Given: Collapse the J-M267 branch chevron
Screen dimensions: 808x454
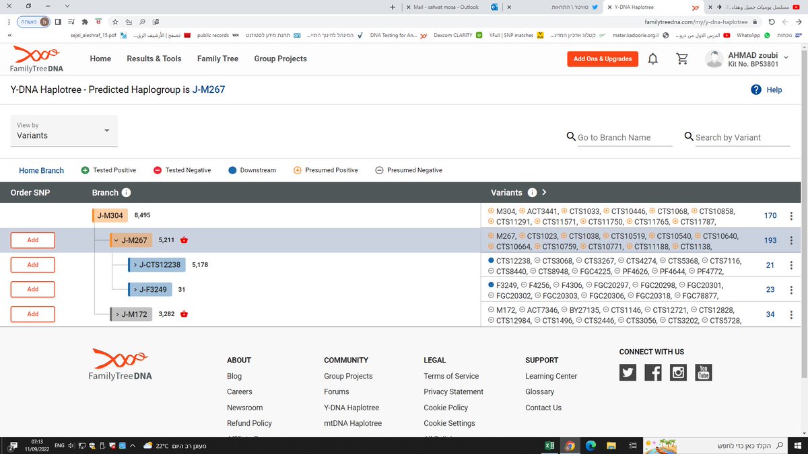Looking at the screenshot, I should click(116, 240).
